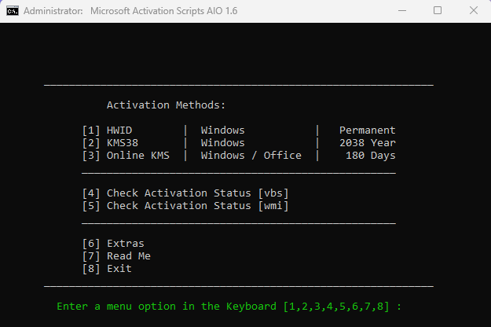
Task: Click the window title 'Microsoft Activation Scripts AIO 1.6'
Action: pyautogui.click(x=163, y=11)
